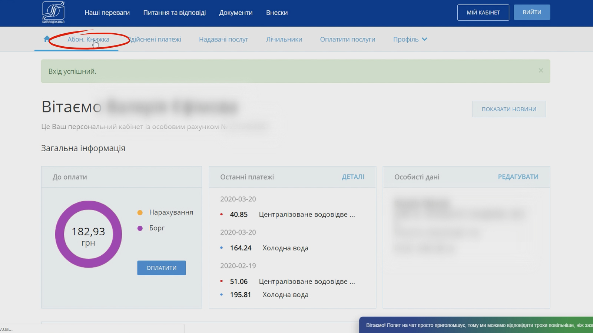Open Питання та відповіді page
The width and height of the screenshot is (593, 333).
click(174, 13)
